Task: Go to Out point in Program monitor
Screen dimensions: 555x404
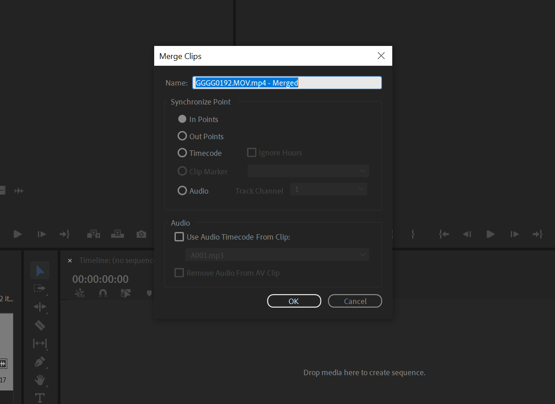Action: point(537,234)
